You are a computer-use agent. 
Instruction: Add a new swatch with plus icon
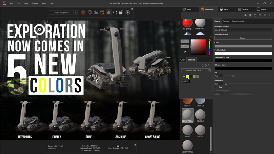pos(184,76)
